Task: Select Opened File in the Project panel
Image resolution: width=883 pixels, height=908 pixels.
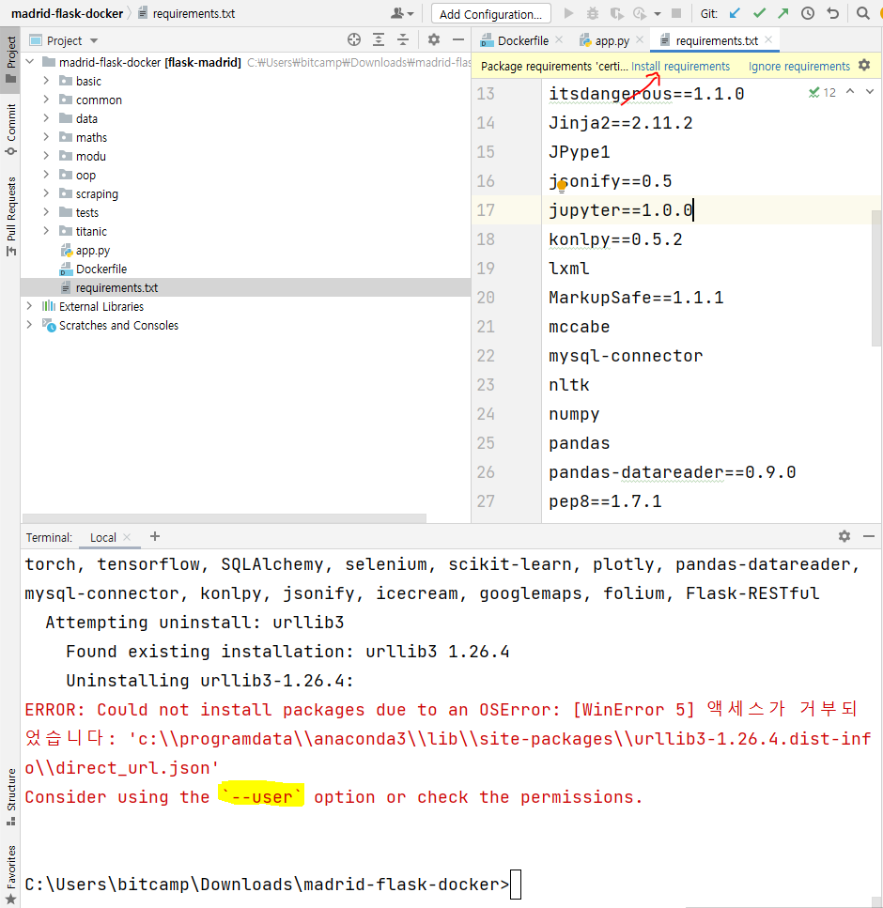Action: 354,39
